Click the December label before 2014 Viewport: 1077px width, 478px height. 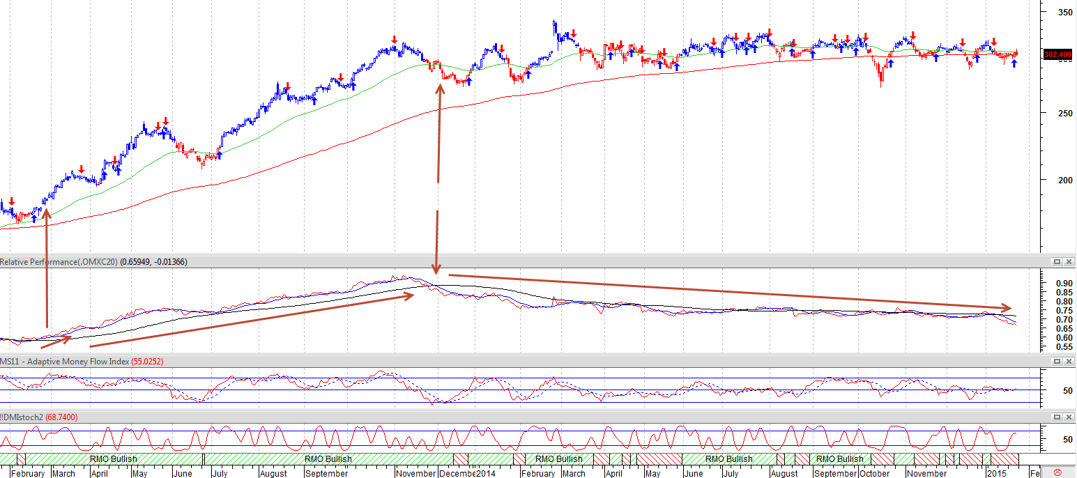click(x=457, y=473)
